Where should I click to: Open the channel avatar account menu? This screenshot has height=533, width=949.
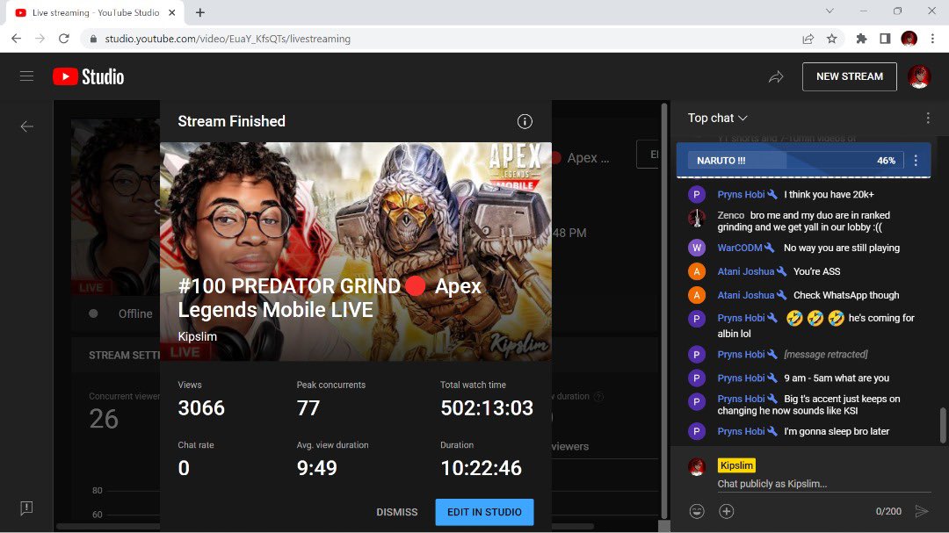919,77
